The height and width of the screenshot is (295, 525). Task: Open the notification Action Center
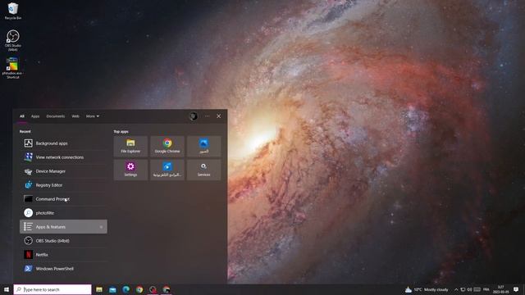tap(516, 289)
